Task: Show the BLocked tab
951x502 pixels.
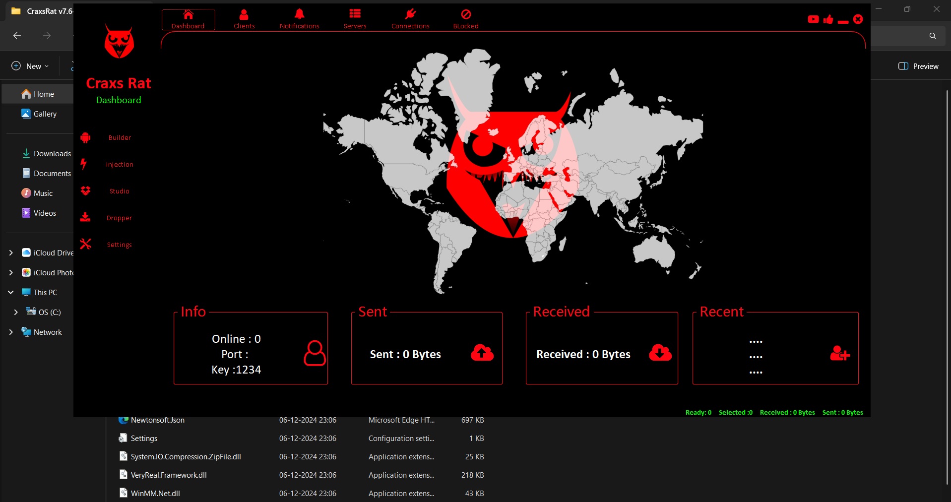Action: point(466,20)
